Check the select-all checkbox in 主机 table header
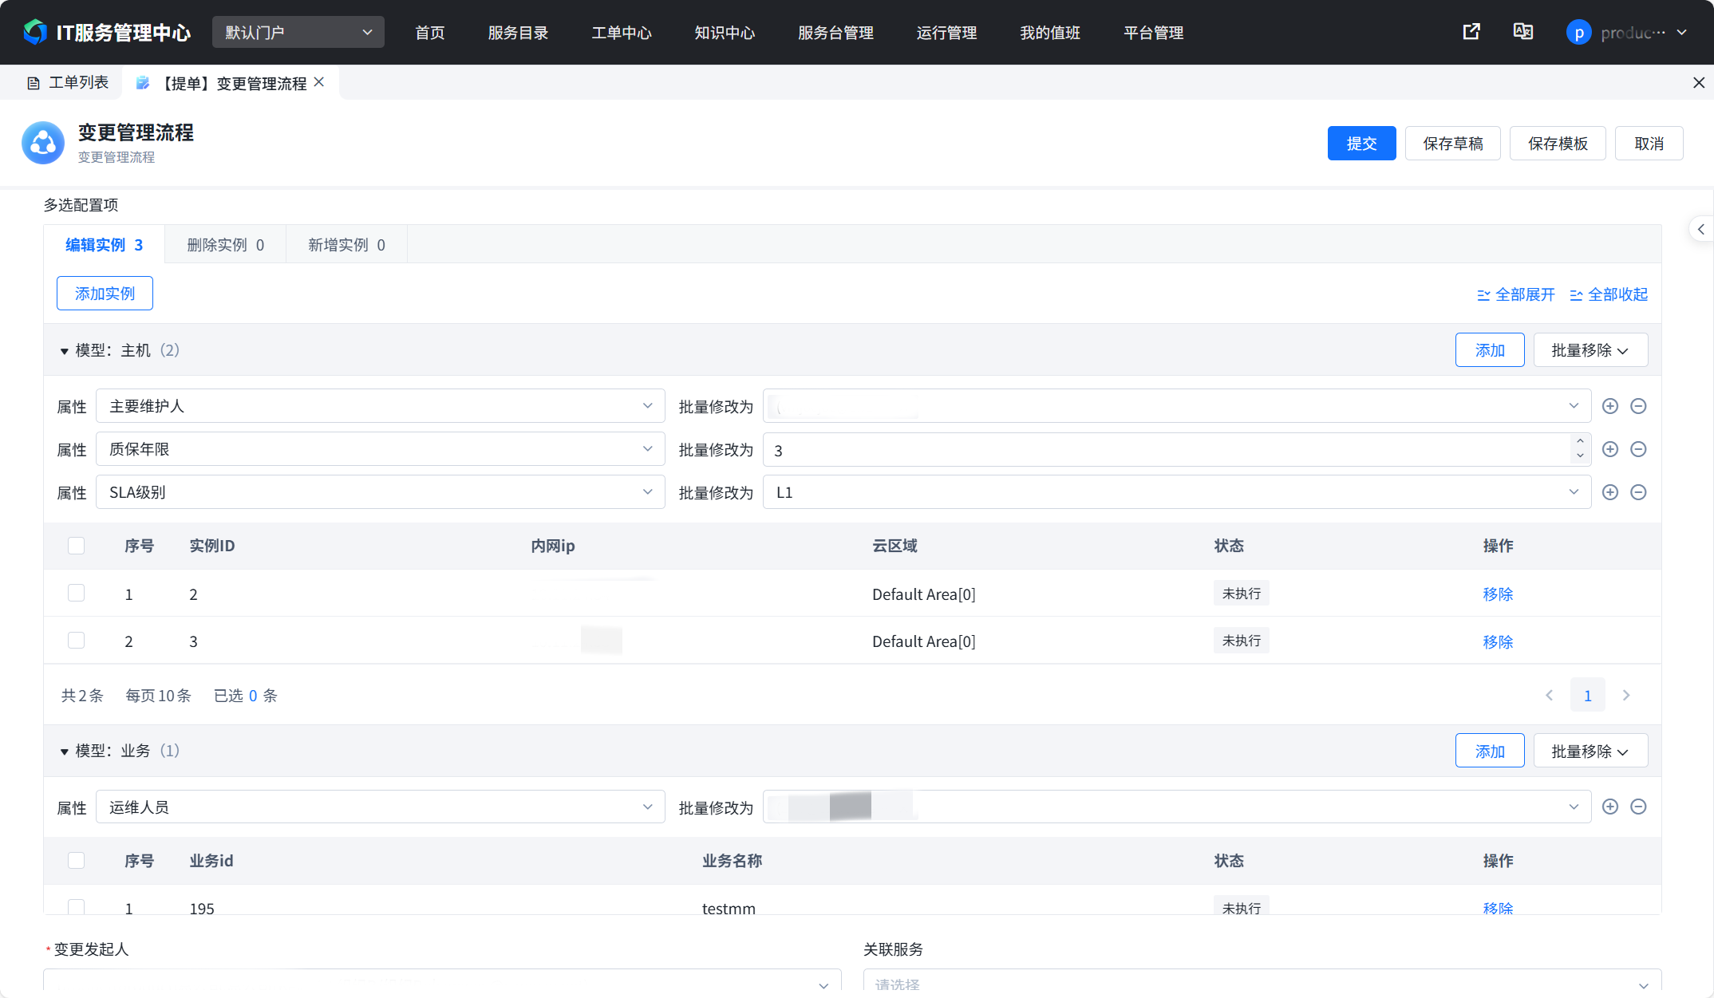This screenshot has width=1714, height=998. click(77, 546)
